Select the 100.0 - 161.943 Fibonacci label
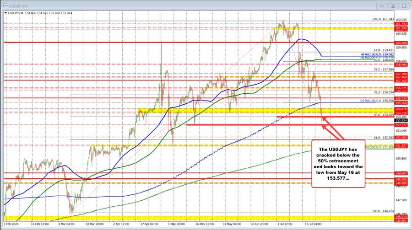The width and height of the screenshot is (412, 230). tap(383, 19)
